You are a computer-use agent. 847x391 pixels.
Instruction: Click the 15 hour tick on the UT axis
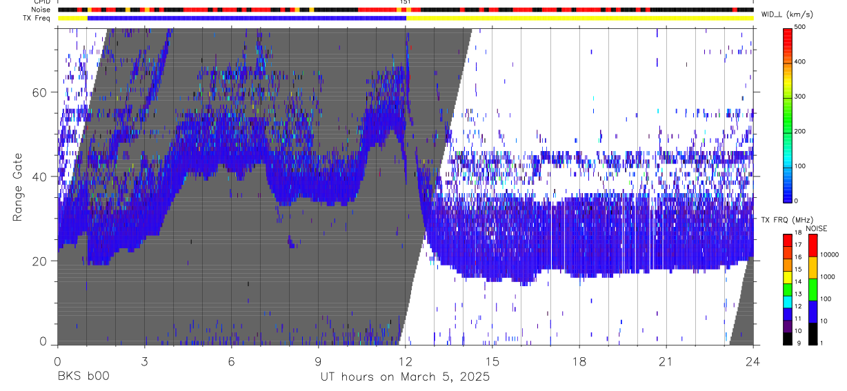(492, 361)
